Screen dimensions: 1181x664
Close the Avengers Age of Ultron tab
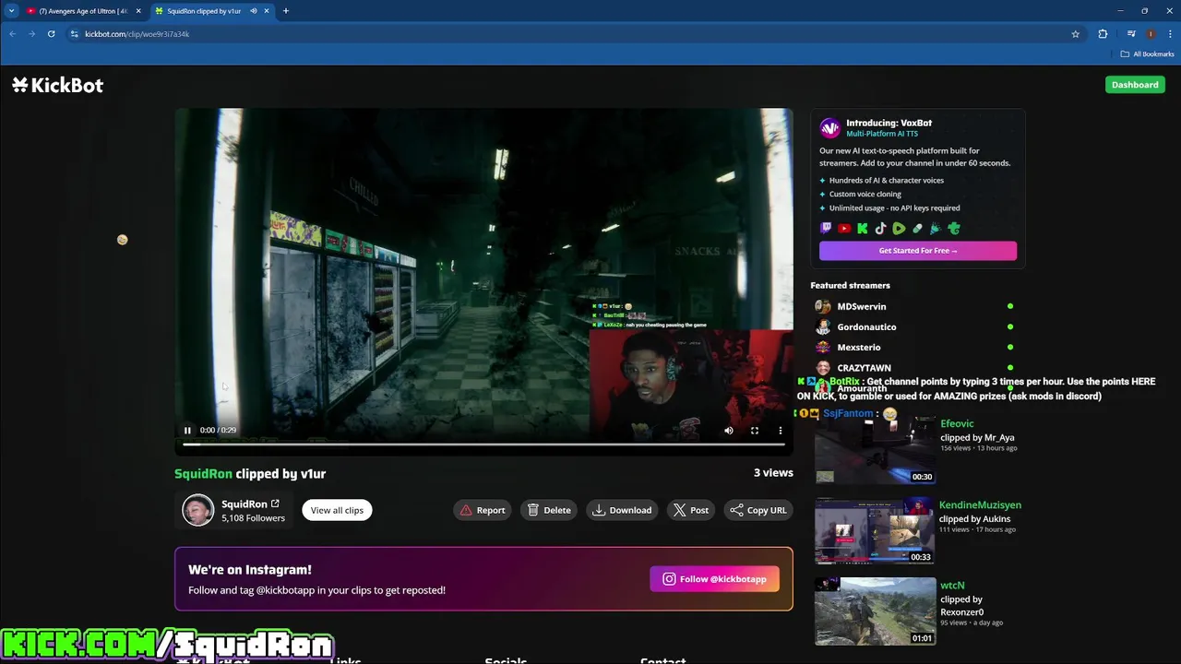pyautogui.click(x=138, y=11)
